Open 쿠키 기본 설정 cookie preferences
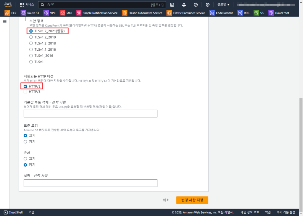The width and height of the screenshot is (303, 216). tap(286, 212)
